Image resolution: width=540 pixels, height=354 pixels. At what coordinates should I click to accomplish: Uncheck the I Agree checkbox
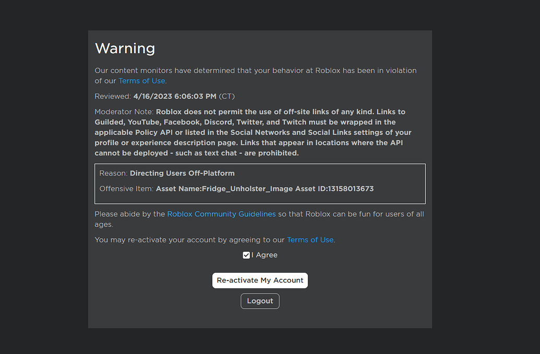tap(246, 255)
